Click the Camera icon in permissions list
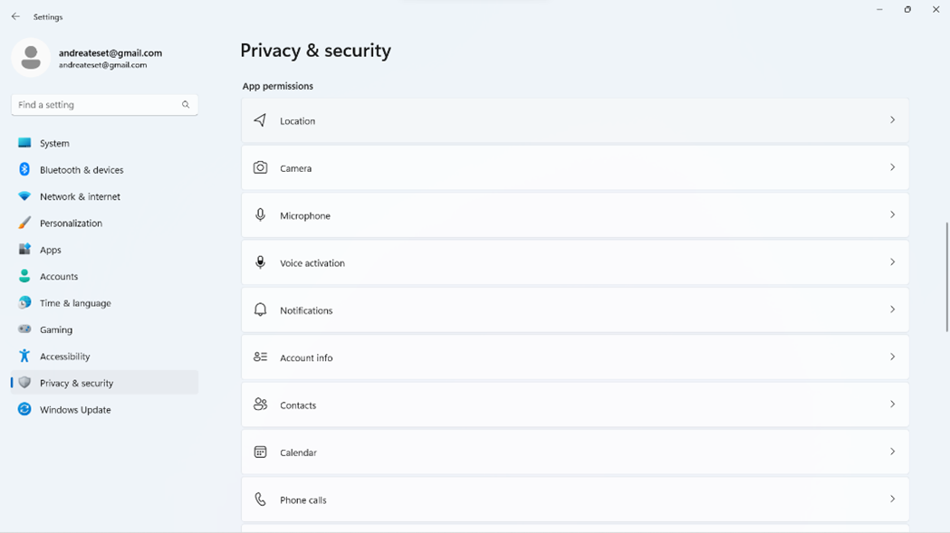 [260, 167]
